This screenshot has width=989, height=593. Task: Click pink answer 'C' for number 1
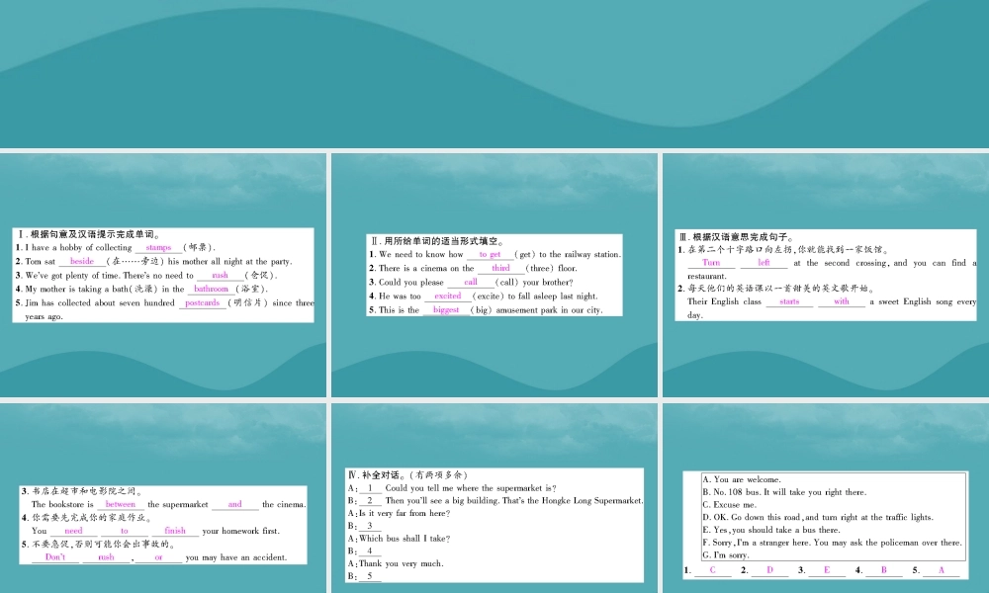712,569
